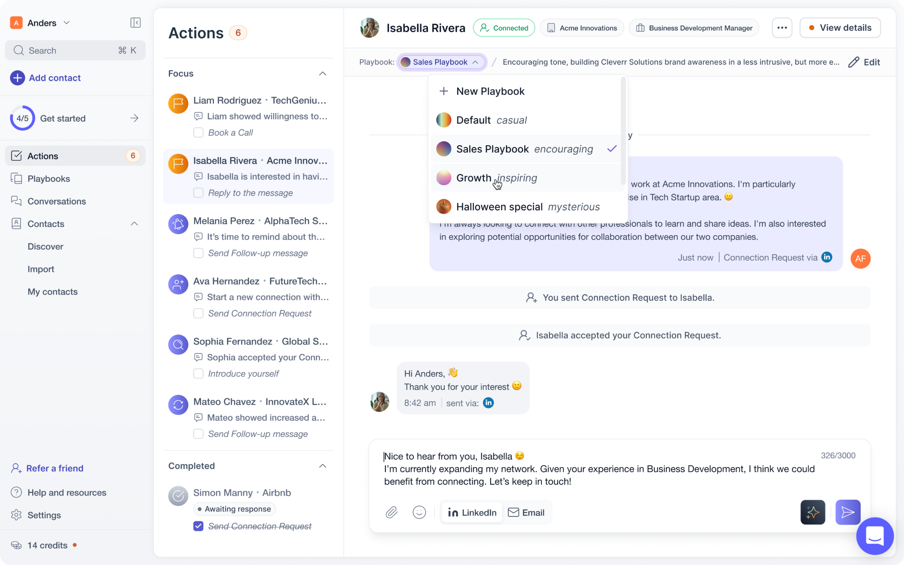Collapse the Completed section

323,466
